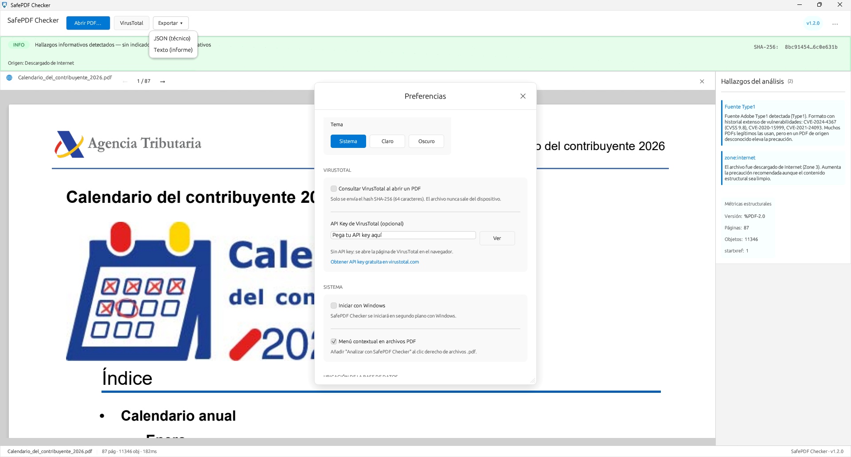Click the v1.2.0 version badge
This screenshot has height=457, width=851.
click(x=812, y=23)
